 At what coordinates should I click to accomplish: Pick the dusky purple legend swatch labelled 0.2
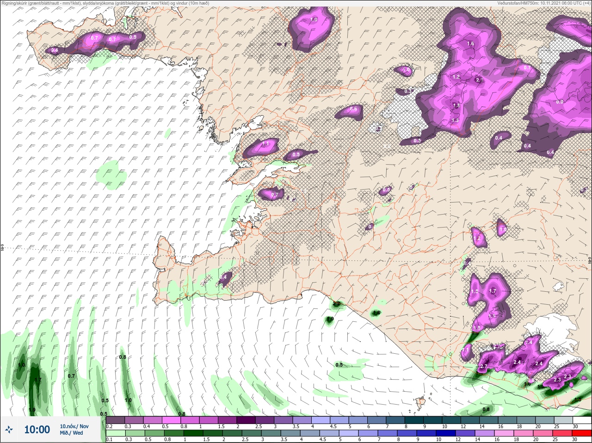pyautogui.click(x=115, y=420)
